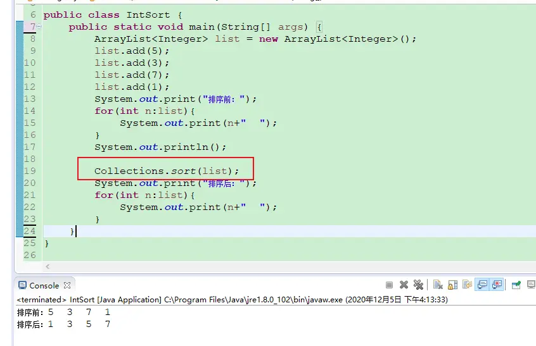Click the horizontal scrollbar left arrow
Image resolution: width=536 pixels, height=346 pixels.
coord(47,267)
